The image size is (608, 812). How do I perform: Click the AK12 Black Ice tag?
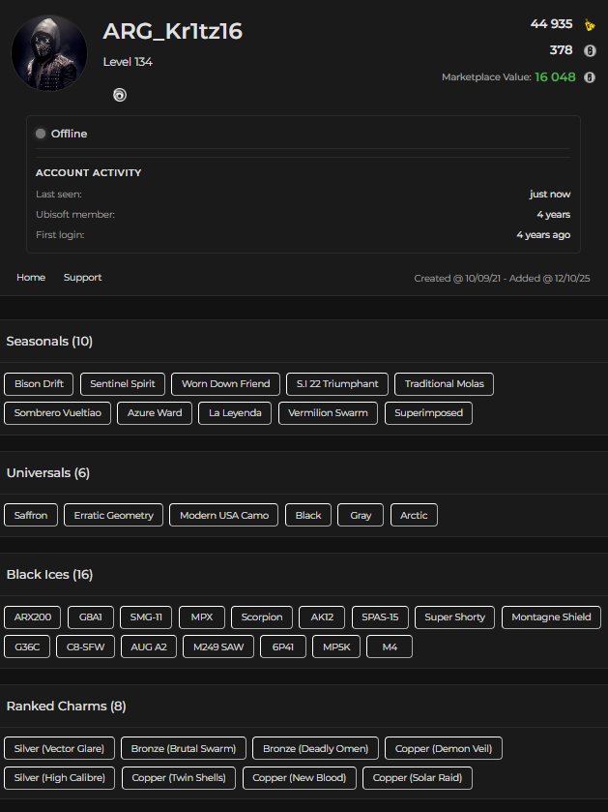pyautogui.click(x=322, y=617)
